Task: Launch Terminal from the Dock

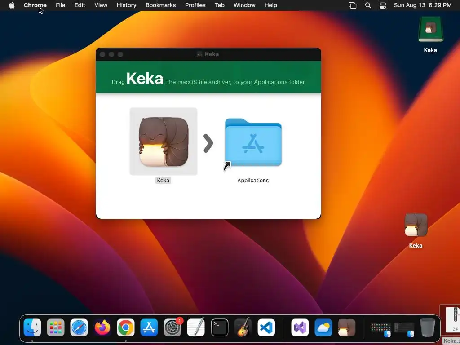Action: pyautogui.click(x=219, y=327)
